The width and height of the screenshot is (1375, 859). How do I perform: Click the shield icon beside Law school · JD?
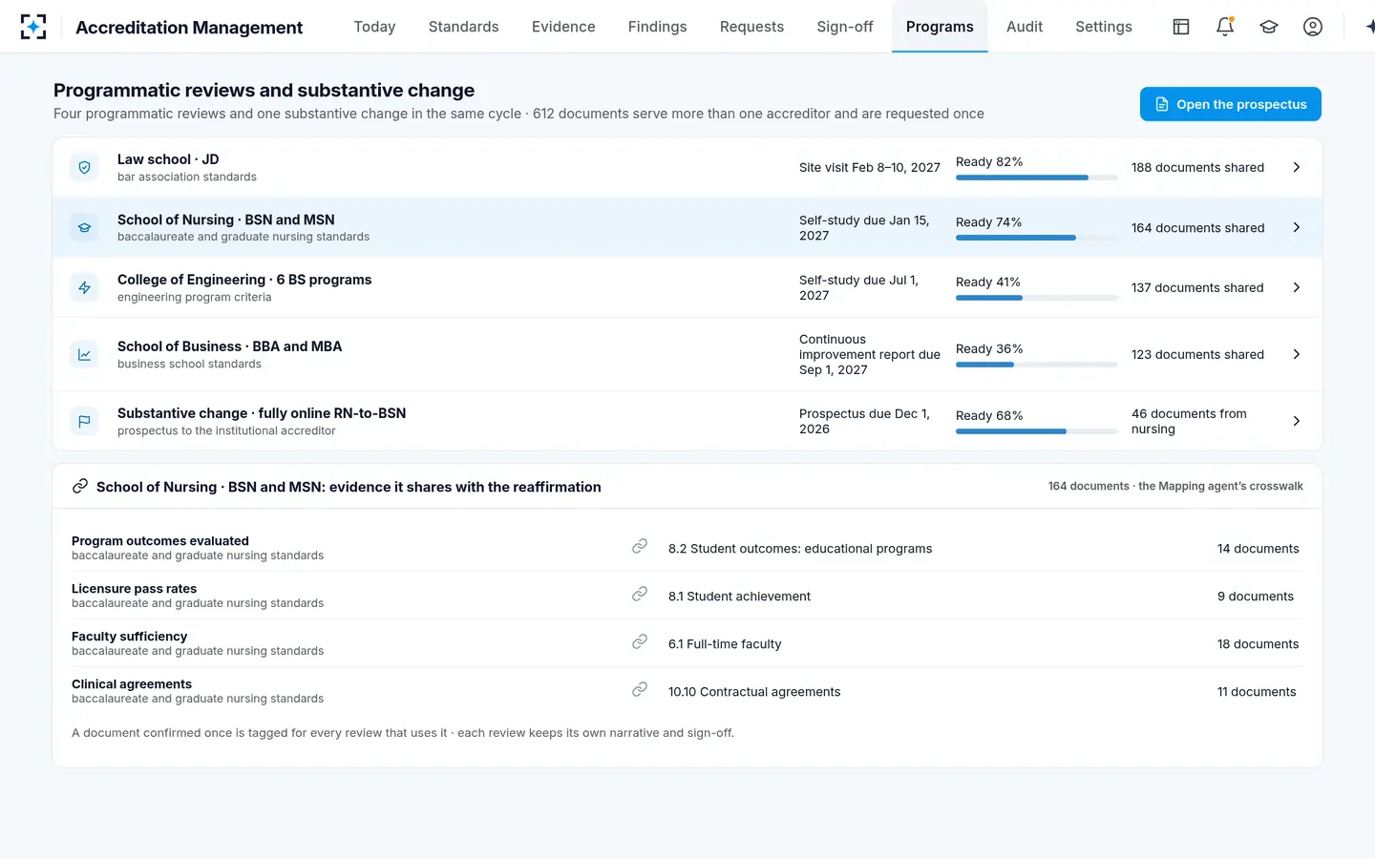(x=85, y=167)
